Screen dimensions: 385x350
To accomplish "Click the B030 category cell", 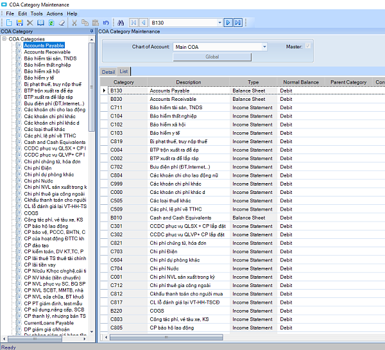I will pyautogui.click(x=128, y=99).
